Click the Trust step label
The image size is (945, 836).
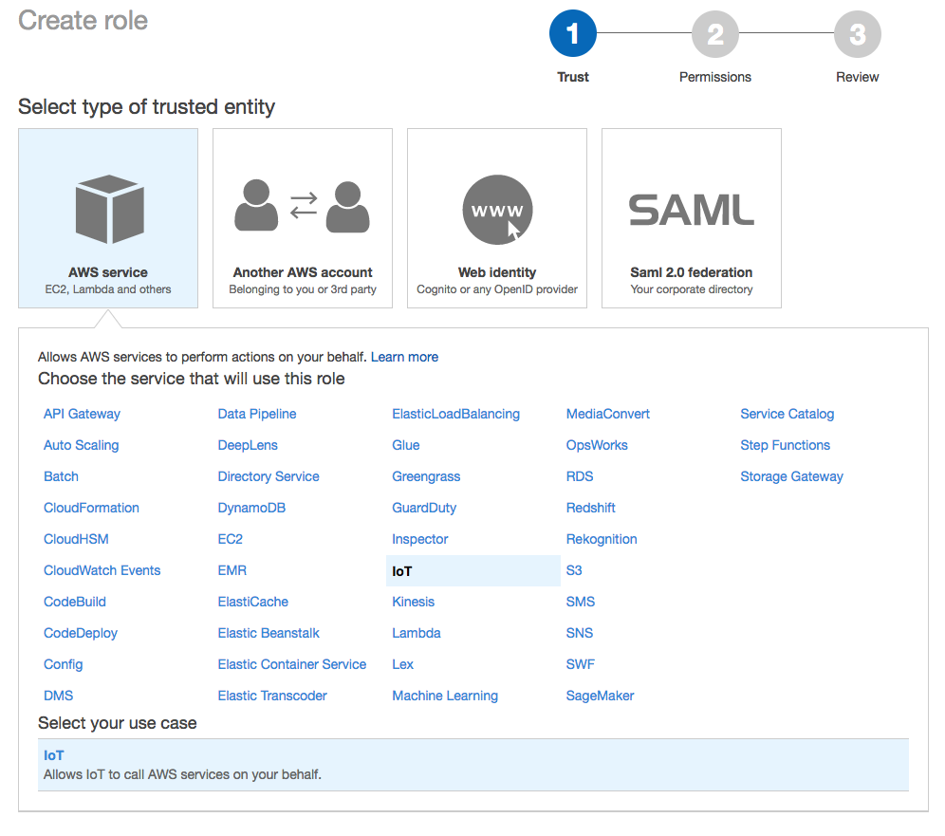coord(572,77)
